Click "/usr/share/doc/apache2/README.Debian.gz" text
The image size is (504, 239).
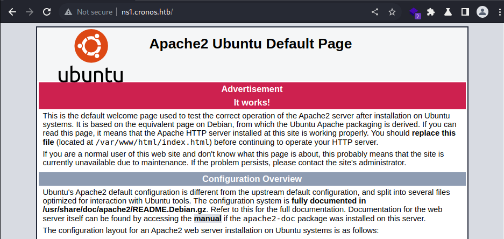click(x=125, y=210)
